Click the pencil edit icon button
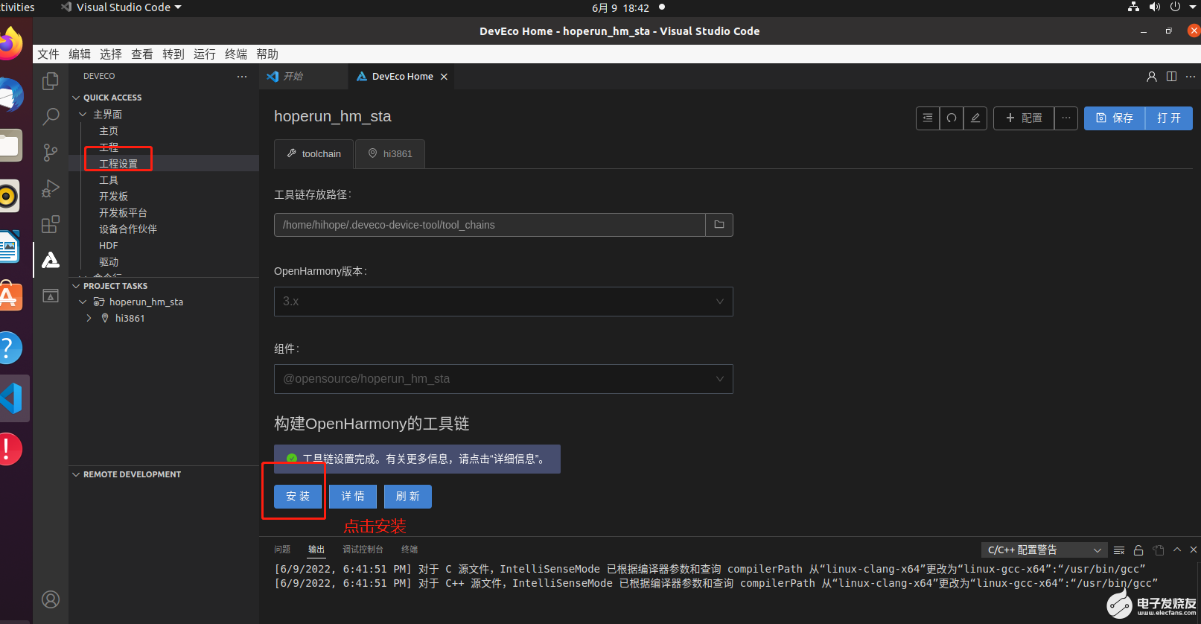The width and height of the screenshot is (1201, 624). pyautogui.click(x=975, y=118)
